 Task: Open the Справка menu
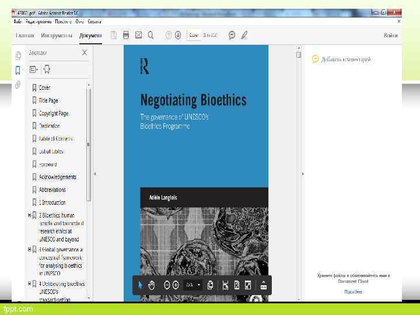tap(95, 22)
